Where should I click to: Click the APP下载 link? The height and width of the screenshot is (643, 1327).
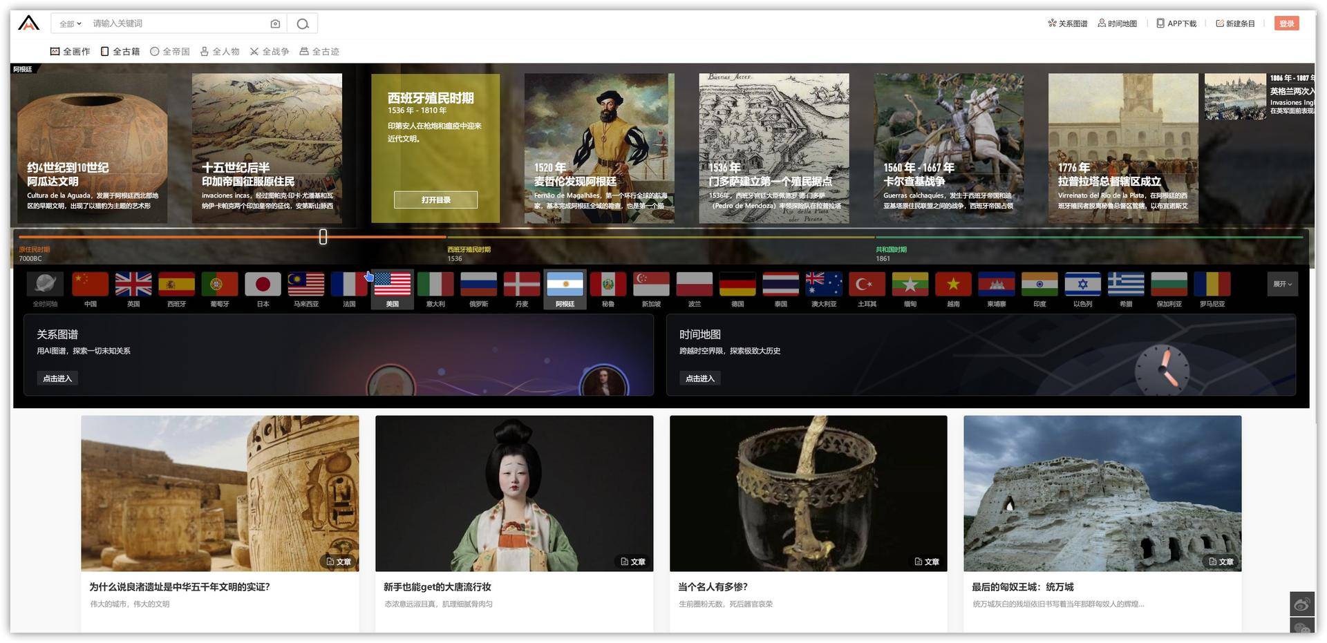(1176, 23)
